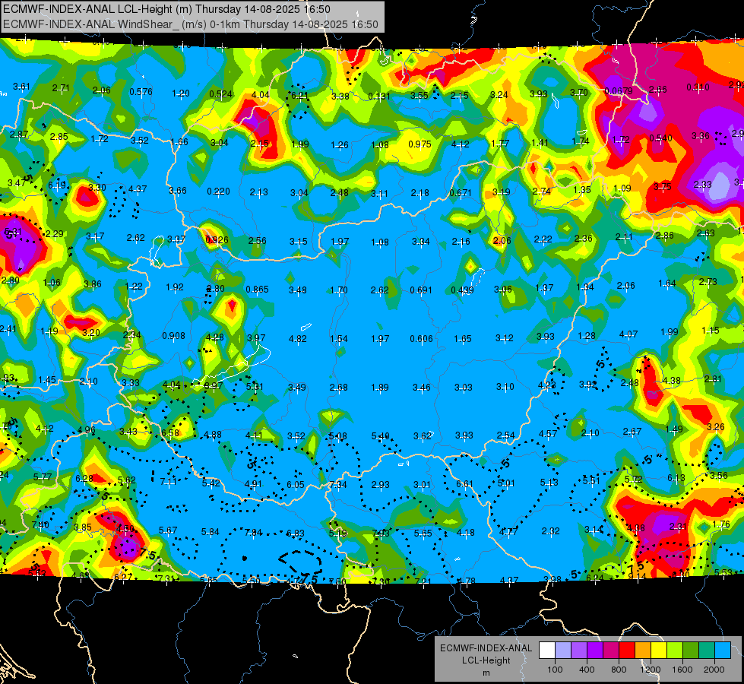The width and height of the screenshot is (744, 684).
Task: Click the 2000 tick label in the legend
Action: 714,670
